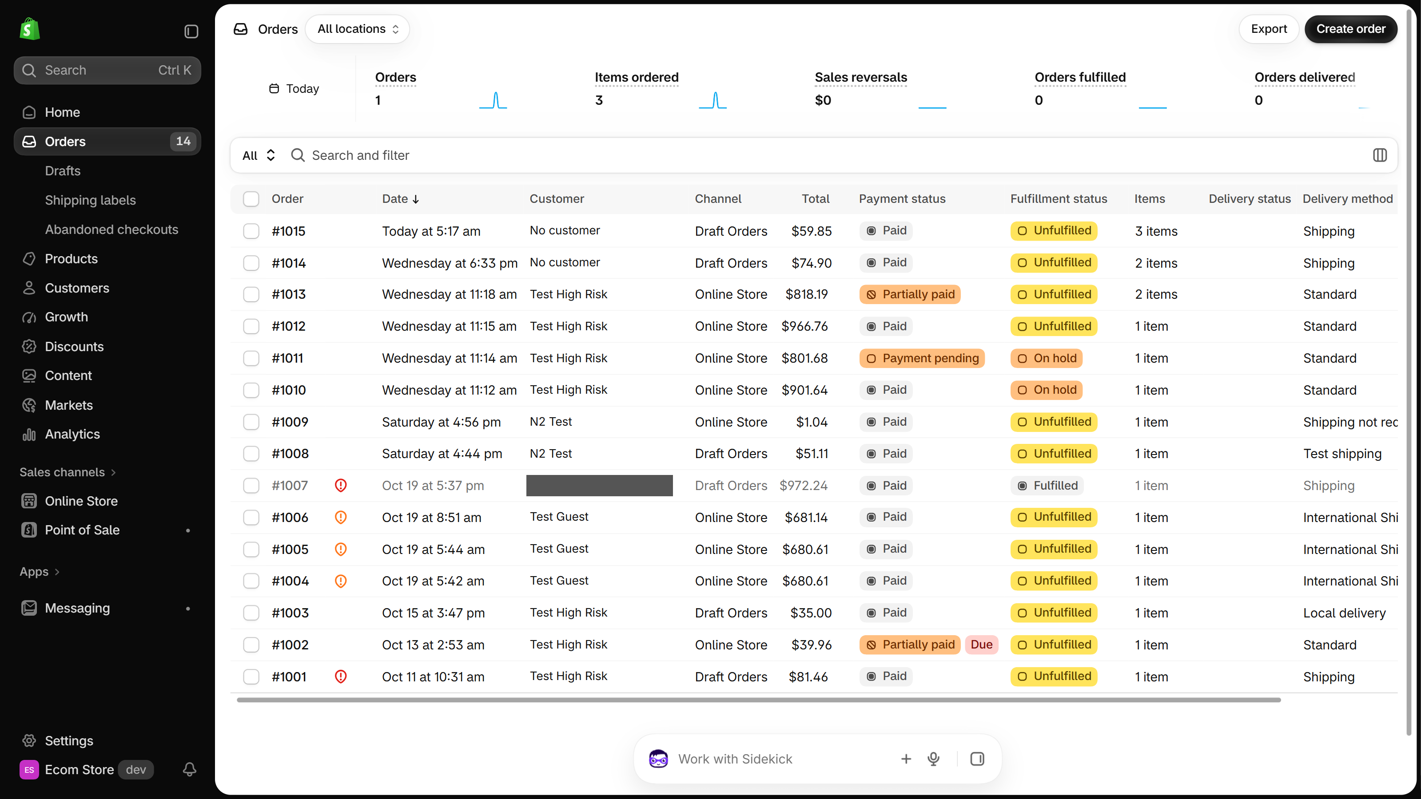Image resolution: width=1421 pixels, height=799 pixels.
Task: Open the Analytics bar chart icon
Action: coord(29,435)
